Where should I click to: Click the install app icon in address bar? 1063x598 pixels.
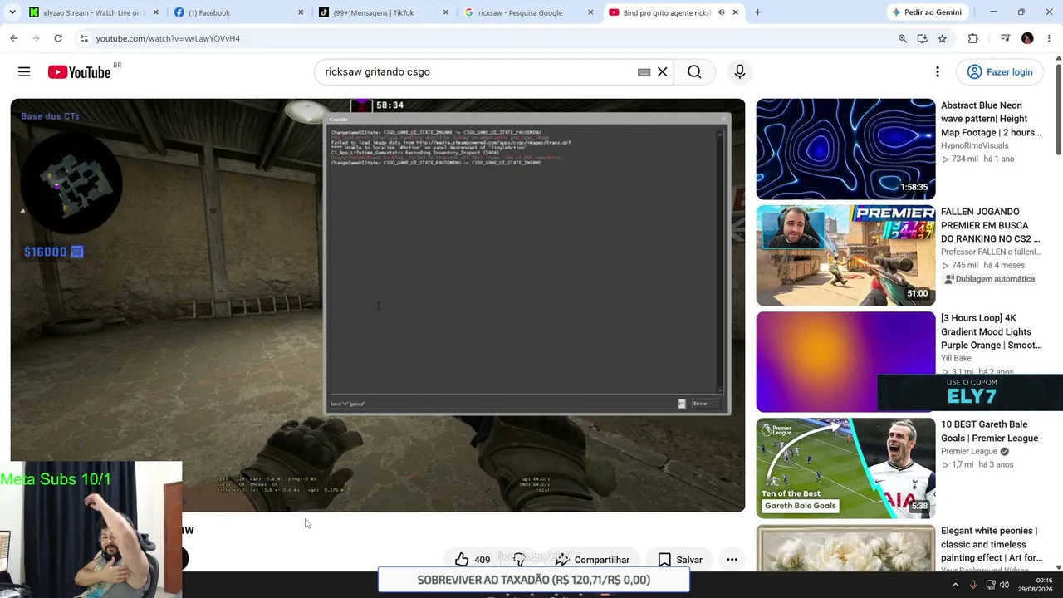(x=923, y=38)
